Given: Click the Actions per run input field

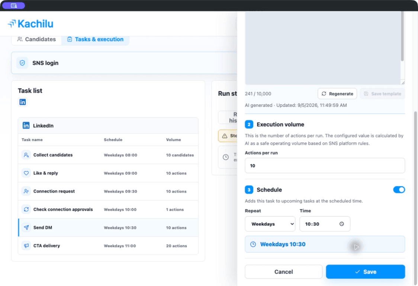Looking at the screenshot, I should coord(325,166).
